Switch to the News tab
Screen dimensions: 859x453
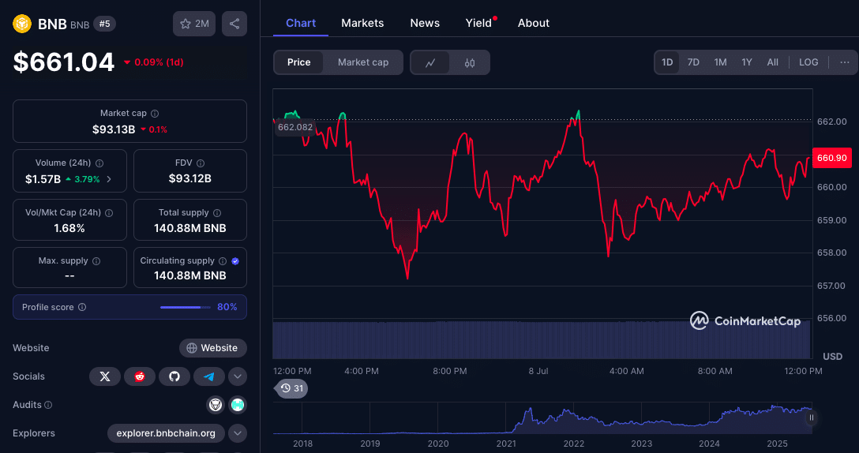425,23
